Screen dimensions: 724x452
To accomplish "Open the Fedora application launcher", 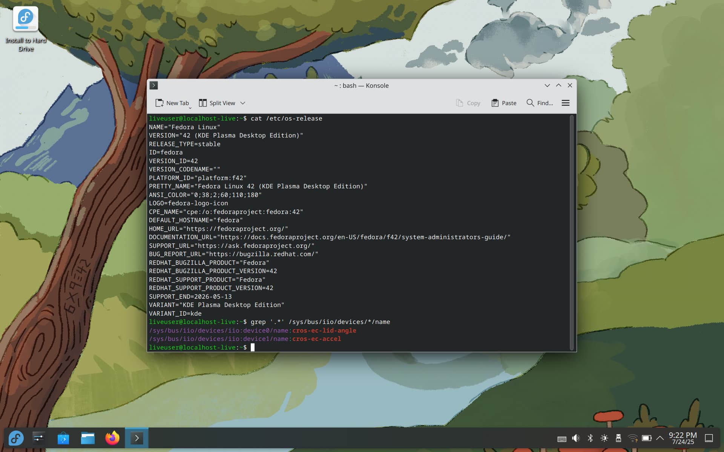I will tap(16, 438).
